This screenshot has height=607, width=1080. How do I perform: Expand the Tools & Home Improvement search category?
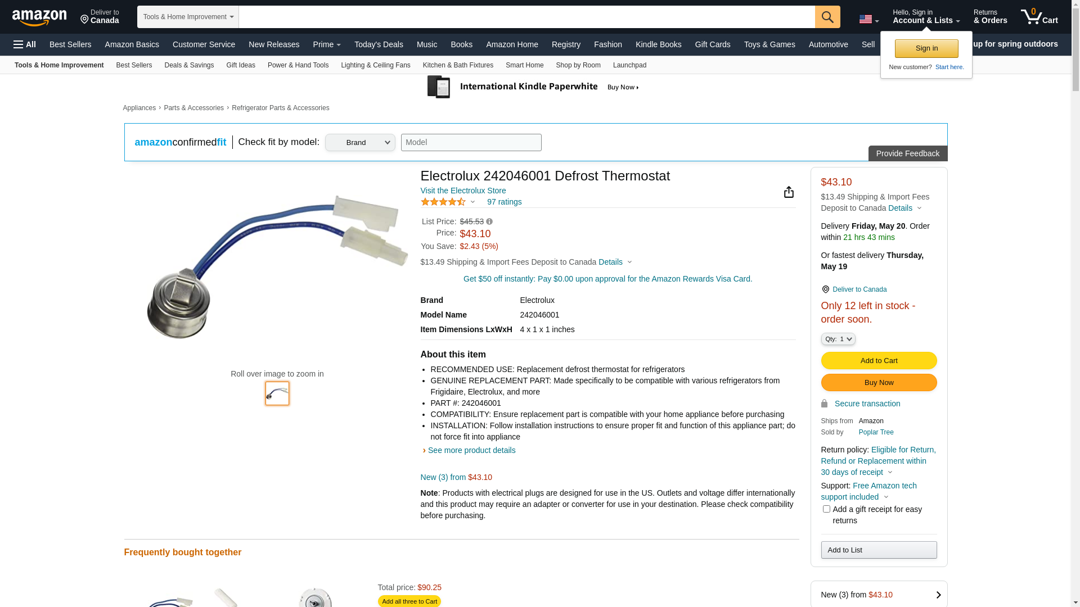coord(188,17)
